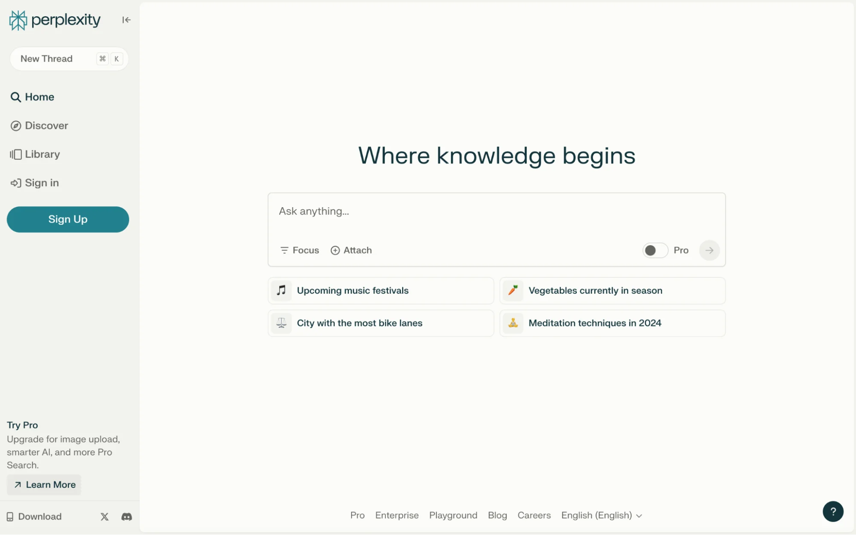Open the X (Twitter) social icon

pyautogui.click(x=104, y=517)
